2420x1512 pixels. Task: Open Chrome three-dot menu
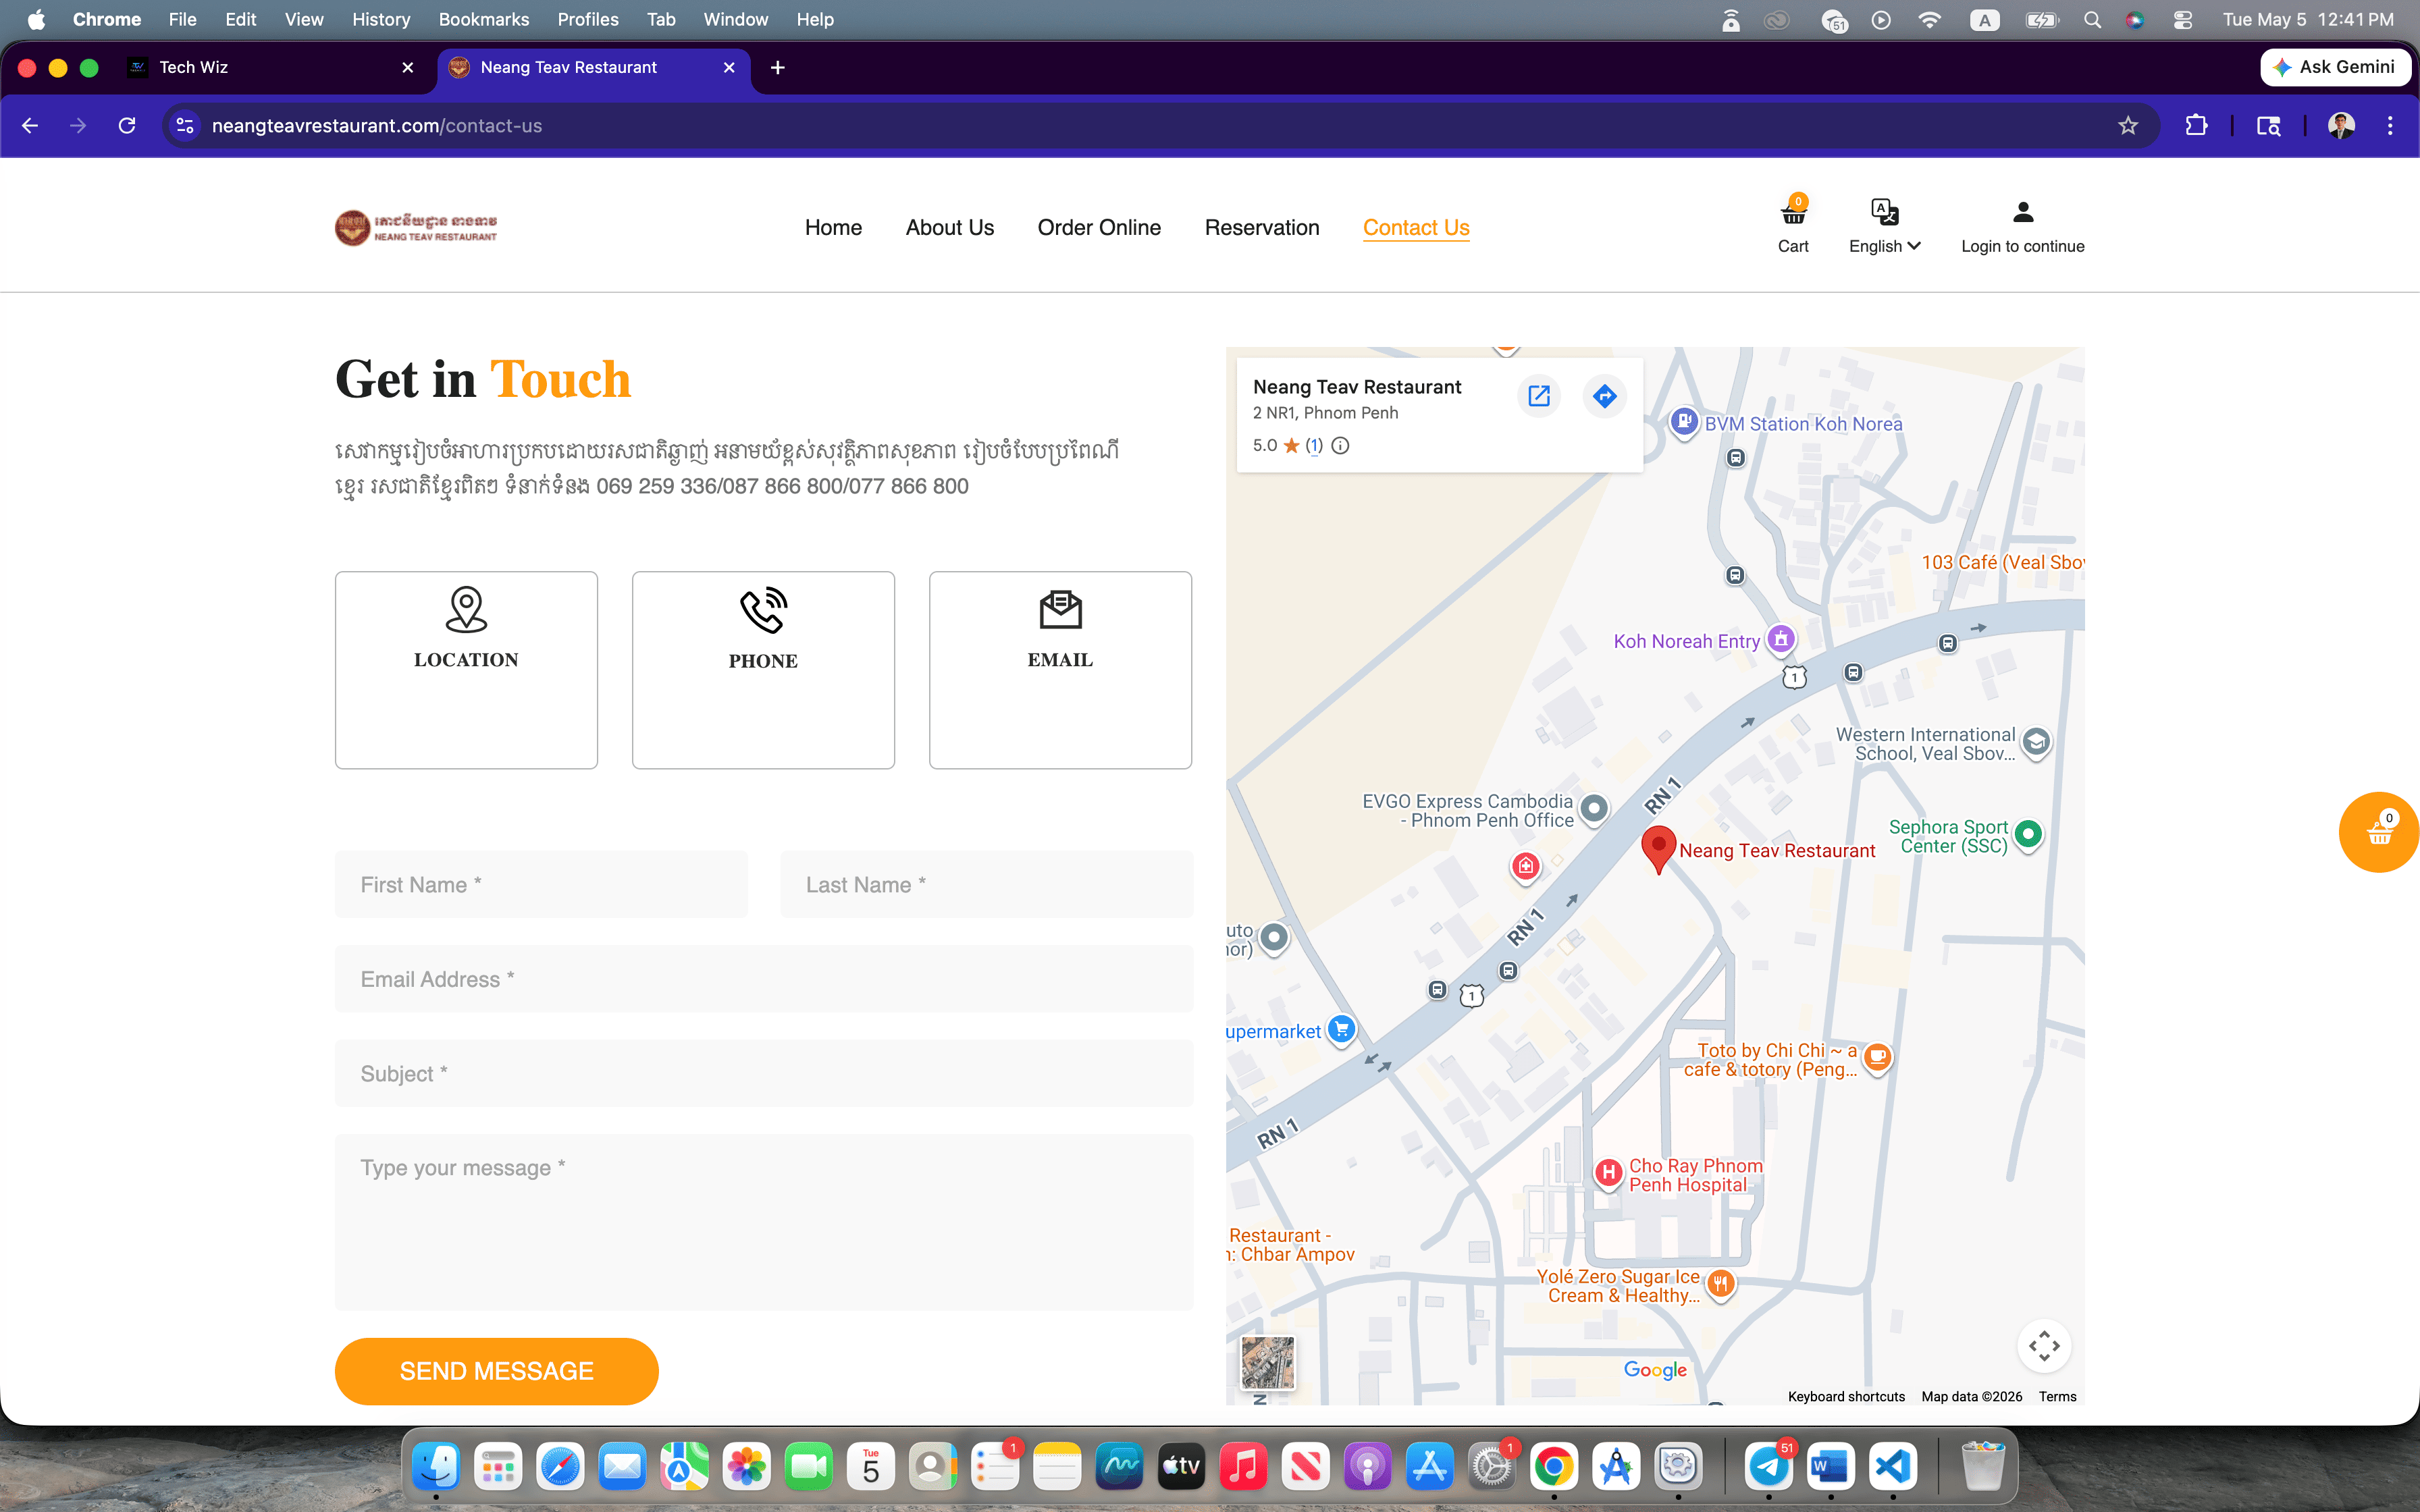(2390, 125)
